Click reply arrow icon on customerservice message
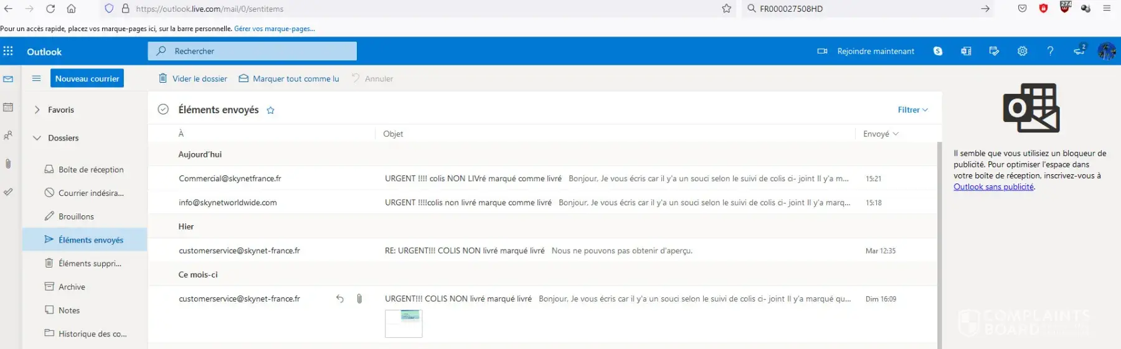This screenshot has height=349, width=1121. pos(340,299)
